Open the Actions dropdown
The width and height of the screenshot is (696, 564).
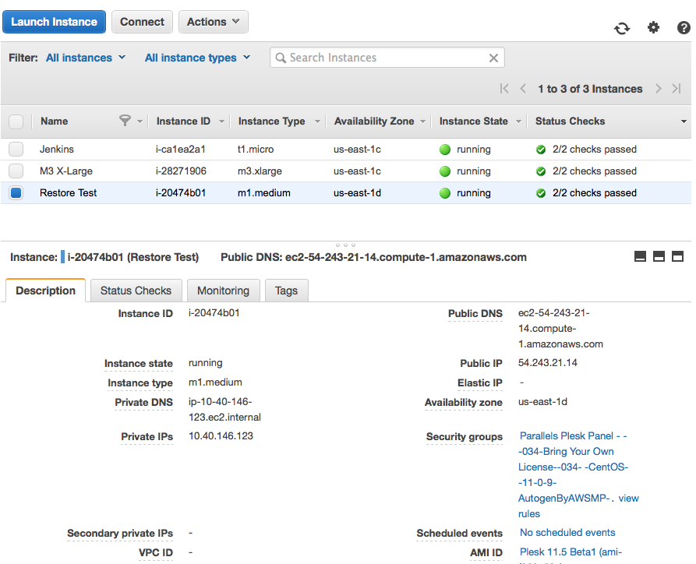tap(213, 22)
